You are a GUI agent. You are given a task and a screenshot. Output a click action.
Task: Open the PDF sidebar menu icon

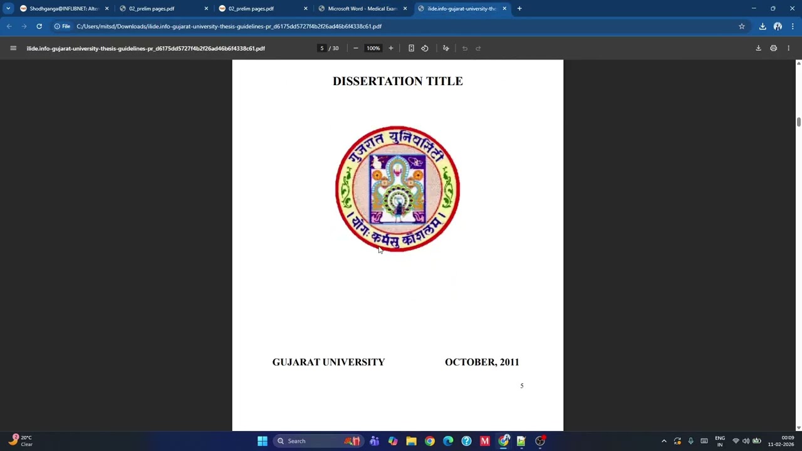[13, 48]
